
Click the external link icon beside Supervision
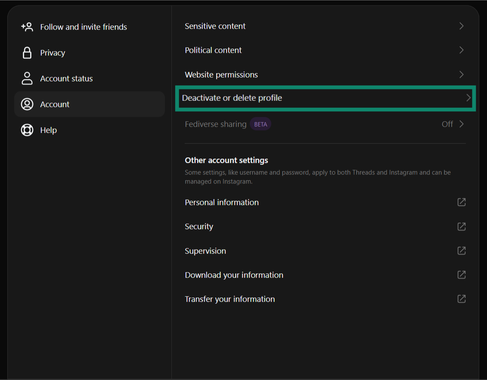(461, 251)
